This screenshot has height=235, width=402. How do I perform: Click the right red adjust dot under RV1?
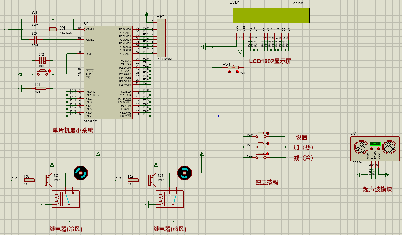click(237, 72)
